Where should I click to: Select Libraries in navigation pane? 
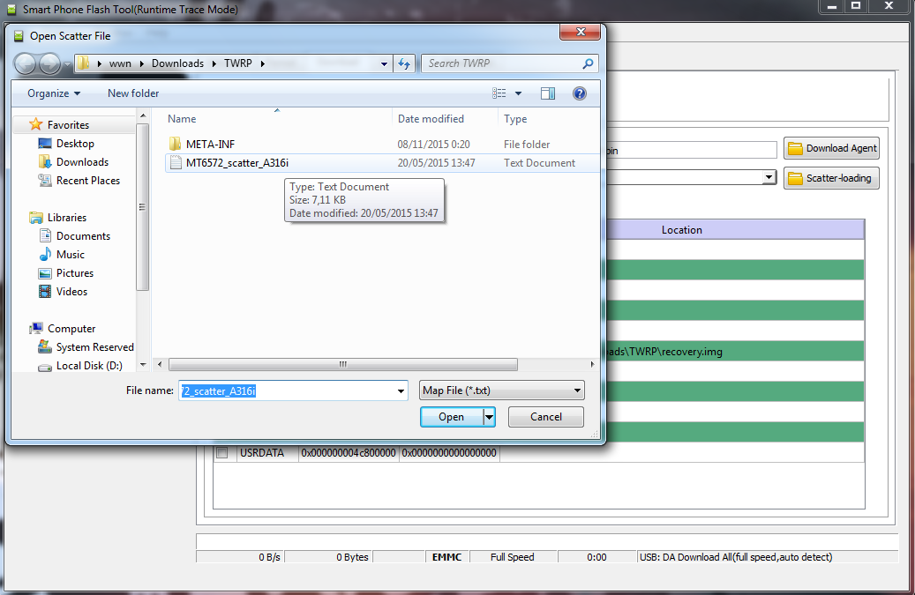(x=66, y=218)
